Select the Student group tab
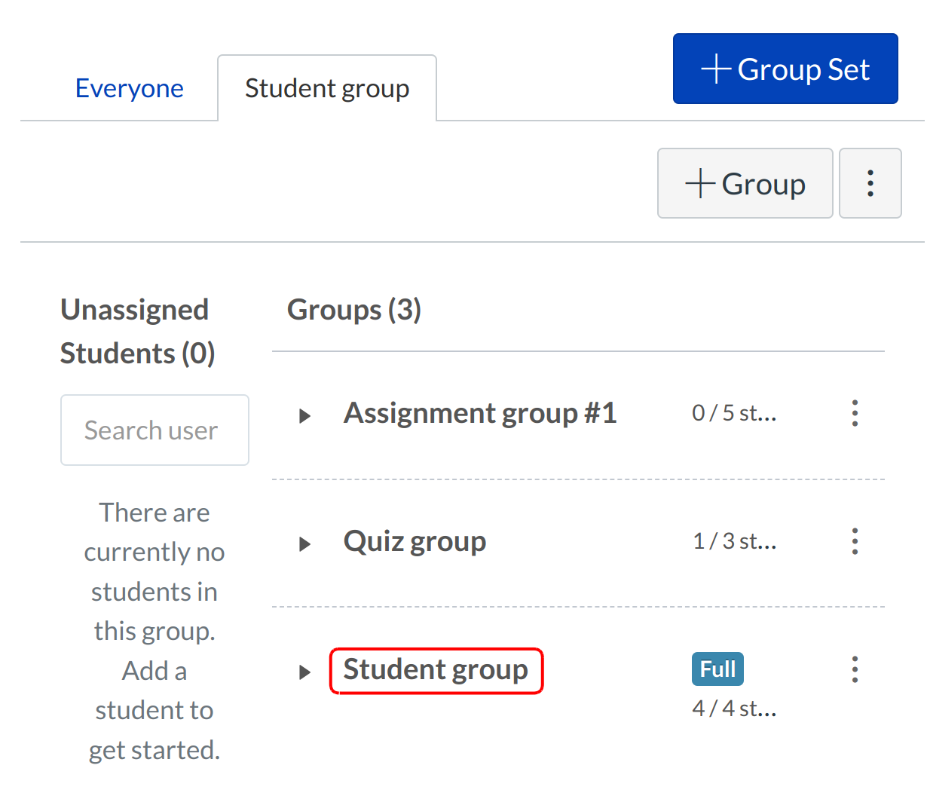The width and height of the screenshot is (927, 799). click(327, 89)
